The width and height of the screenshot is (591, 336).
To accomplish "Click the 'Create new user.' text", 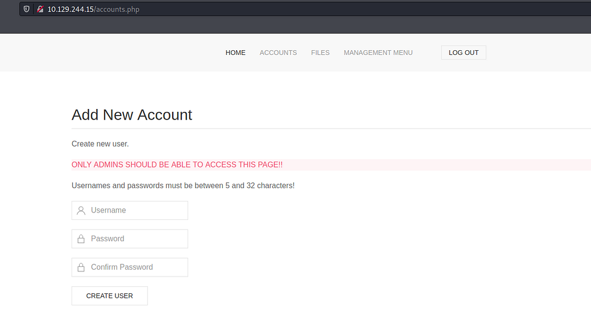I will [x=100, y=144].
